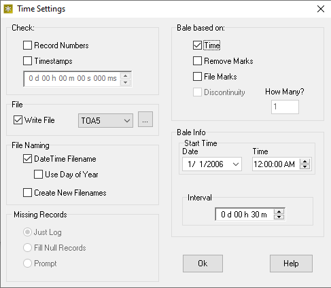Check Create New Filenames
This screenshot has width=331, height=288.
point(27,193)
